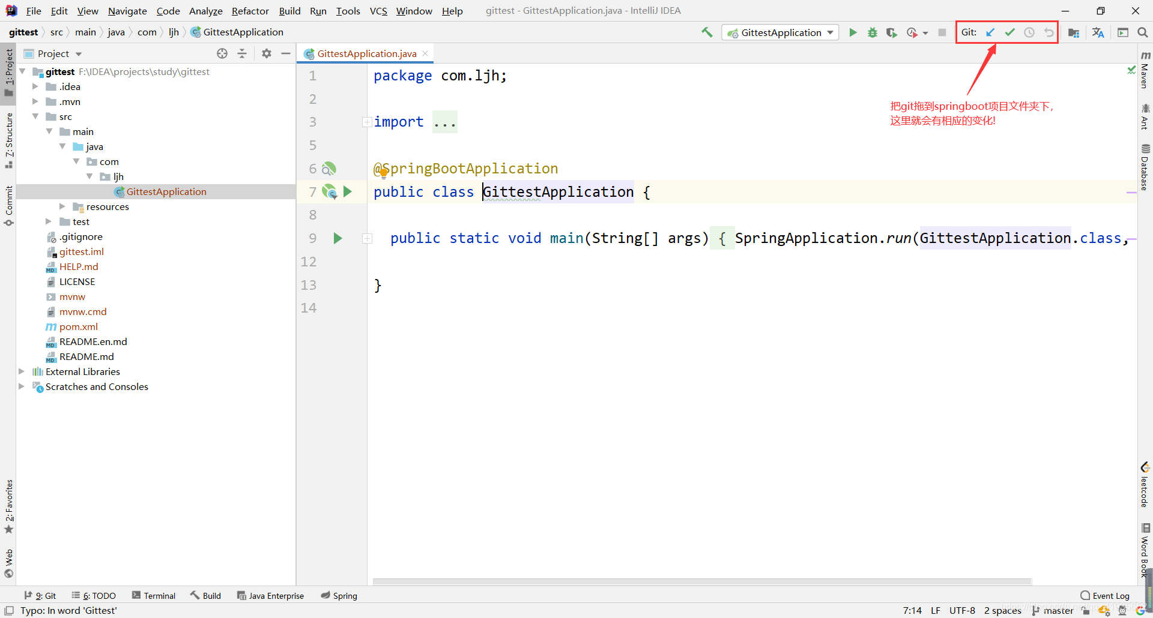The height and width of the screenshot is (618, 1153).
Task: Click Spring bean gutter icon on line 6
Action: pos(329,169)
